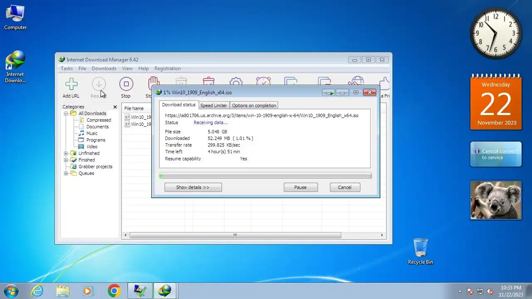The width and height of the screenshot is (532, 299).
Task: Launch Internet Explorer from the taskbar
Action: point(37,291)
